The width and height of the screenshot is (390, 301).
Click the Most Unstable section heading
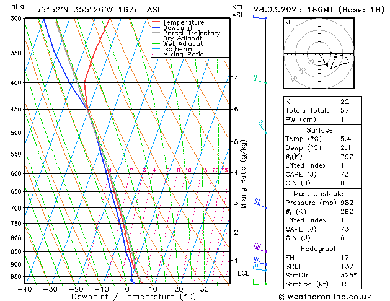click(x=318, y=194)
